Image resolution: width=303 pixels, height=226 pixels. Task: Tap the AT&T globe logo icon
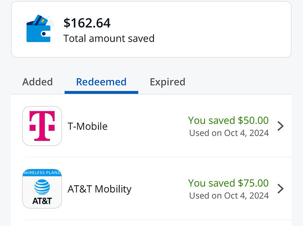pyautogui.click(x=42, y=187)
